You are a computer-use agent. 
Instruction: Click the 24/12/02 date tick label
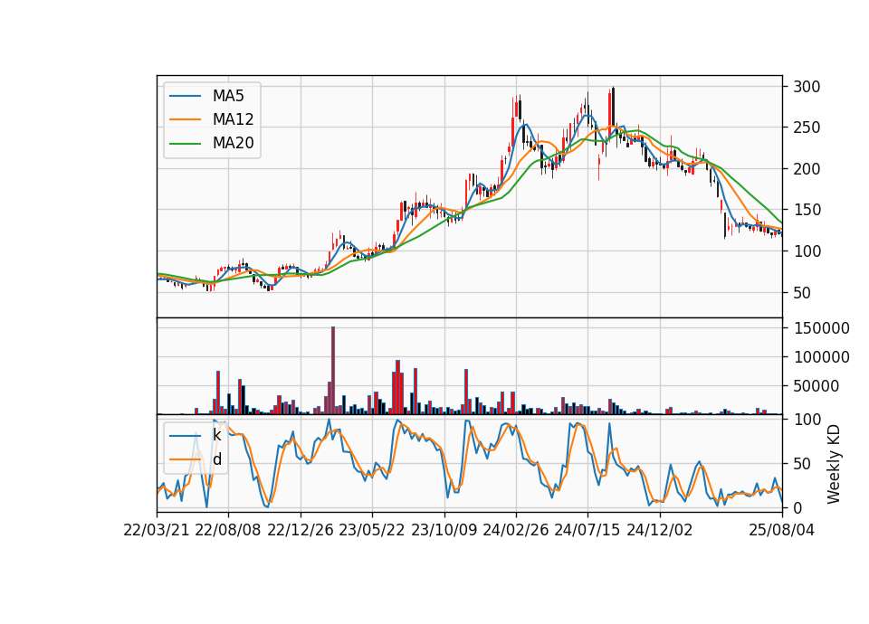pyautogui.click(x=660, y=530)
